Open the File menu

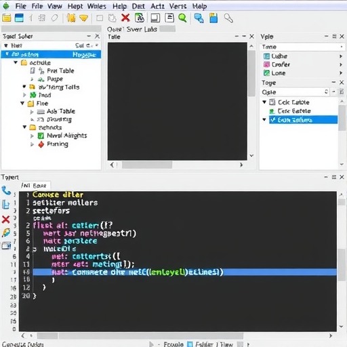[20, 6]
